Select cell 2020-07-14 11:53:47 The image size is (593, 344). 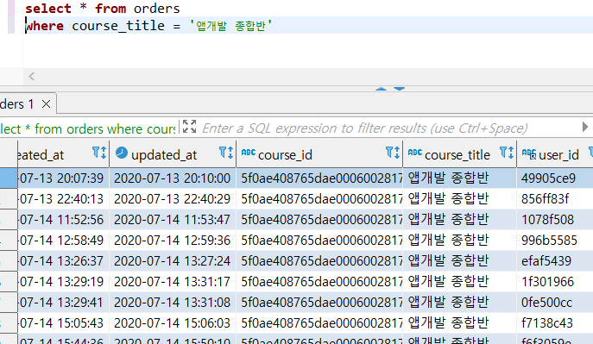[x=173, y=219]
